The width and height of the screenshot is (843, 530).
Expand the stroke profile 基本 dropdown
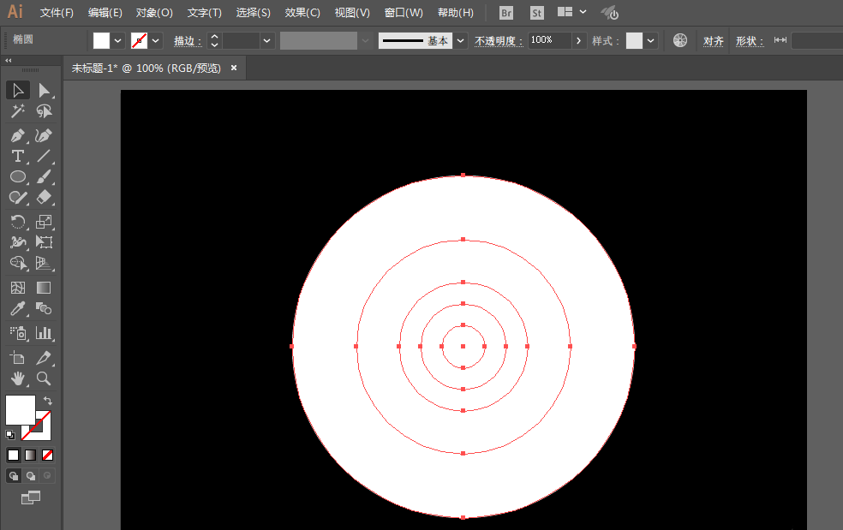[x=461, y=40]
